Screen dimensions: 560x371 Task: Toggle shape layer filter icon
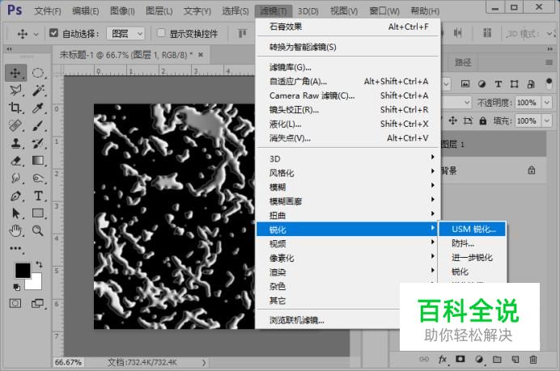[515, 84]
